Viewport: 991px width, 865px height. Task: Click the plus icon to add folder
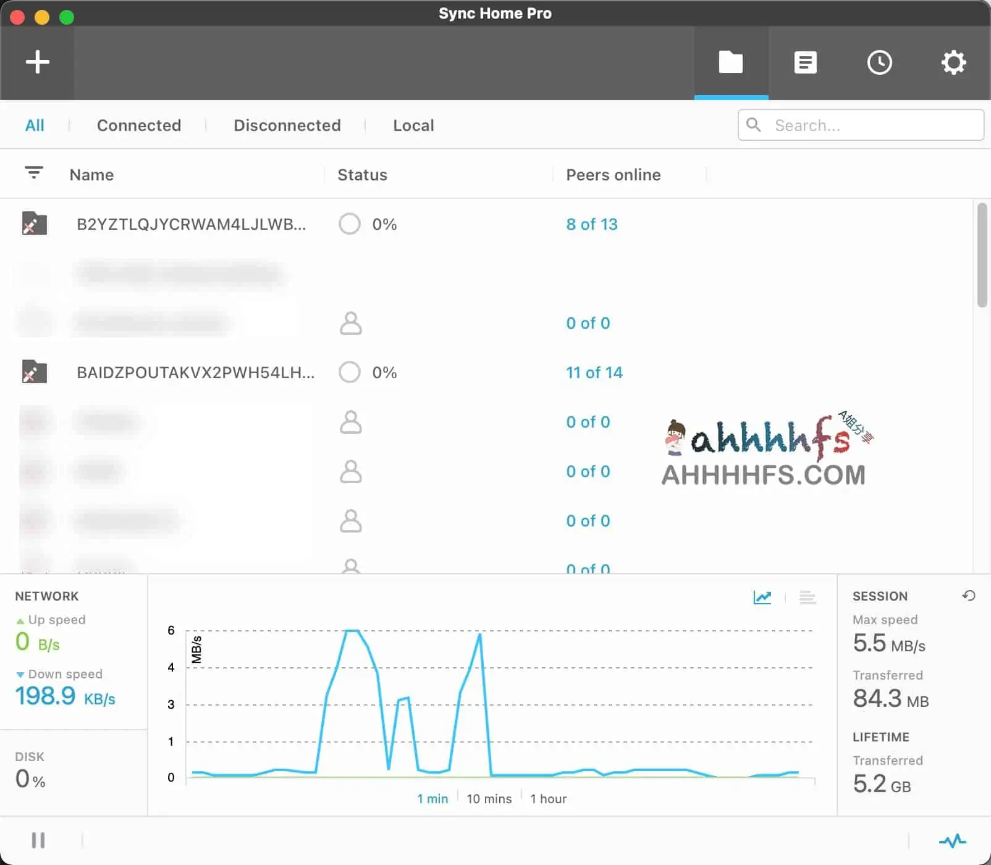(x=37, y=62)
